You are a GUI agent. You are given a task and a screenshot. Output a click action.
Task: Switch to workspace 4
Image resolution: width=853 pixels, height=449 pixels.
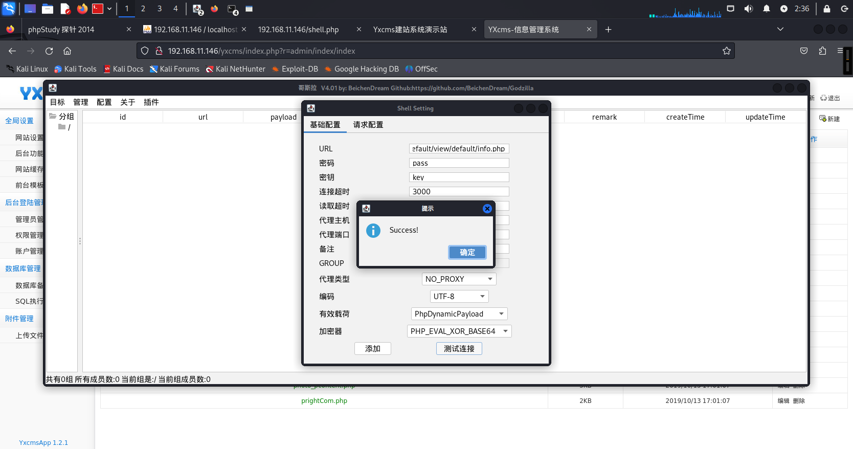point(175,9)
